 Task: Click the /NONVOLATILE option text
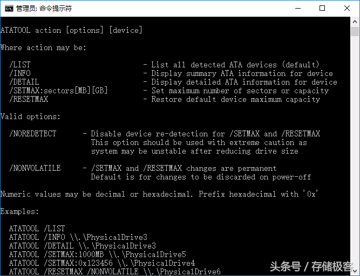pos(35,168)
